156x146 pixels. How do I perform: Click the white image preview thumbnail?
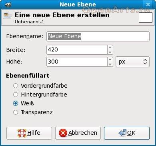[146, 17]
